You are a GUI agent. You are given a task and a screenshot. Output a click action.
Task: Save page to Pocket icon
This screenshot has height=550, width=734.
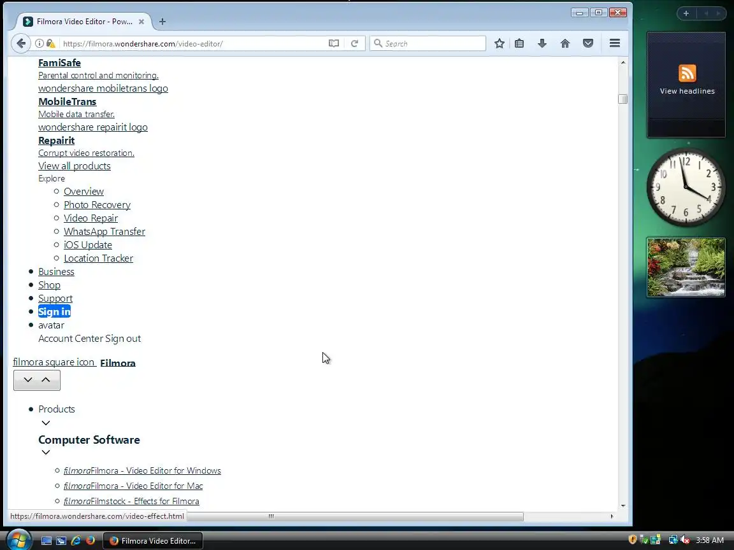(588, 43)
